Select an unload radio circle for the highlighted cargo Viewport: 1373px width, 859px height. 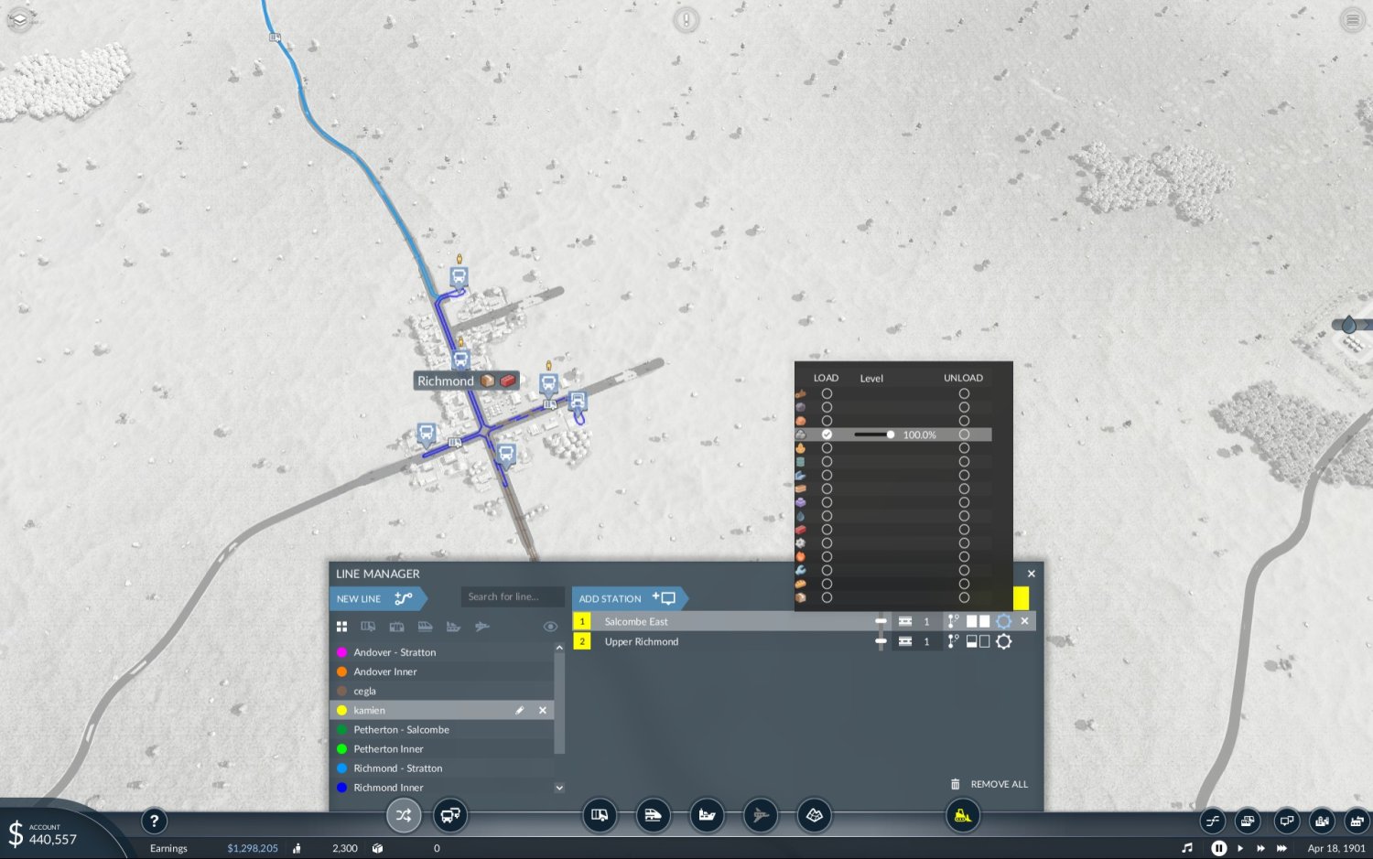[964, 435]
